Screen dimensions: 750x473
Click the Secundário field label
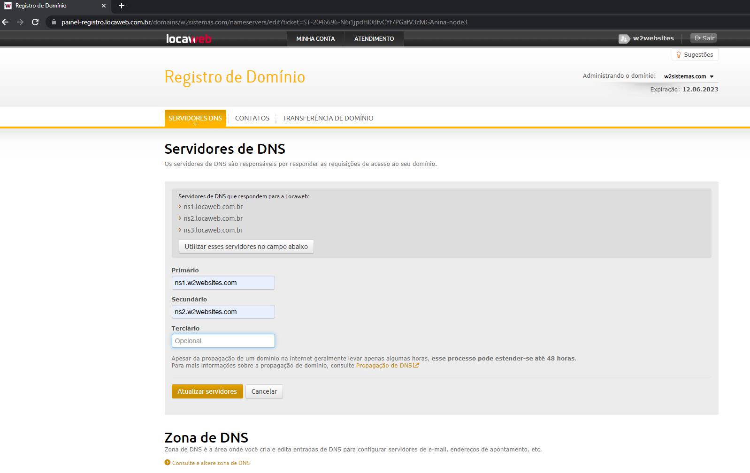pyautogui.click(x=189, y=300)
